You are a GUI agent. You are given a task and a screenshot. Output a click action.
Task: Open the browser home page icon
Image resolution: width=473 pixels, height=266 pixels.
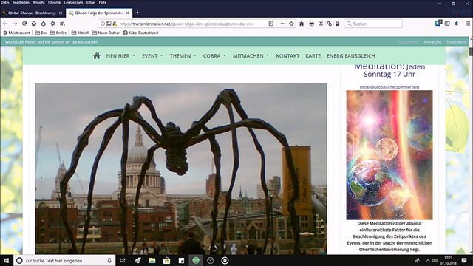coord(34,24)
